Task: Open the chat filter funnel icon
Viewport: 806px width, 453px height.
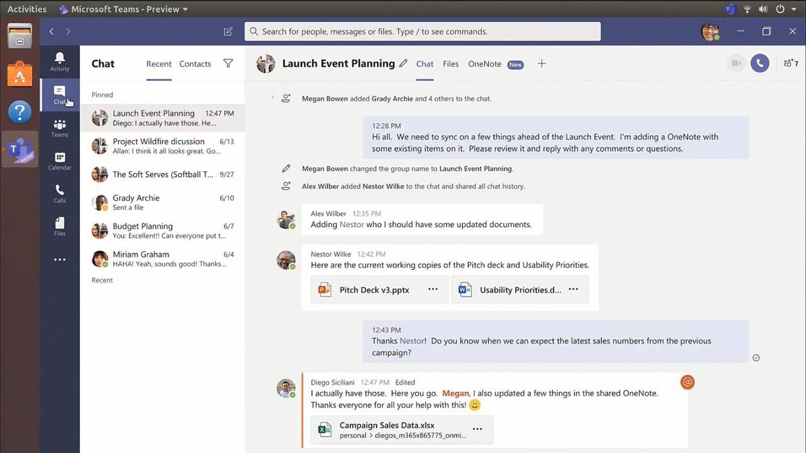Action: pos(228,64)
